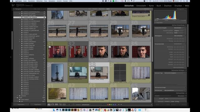Open the Foto menu in the menu bar
Screen dimensions: 200x112
tap(45, 1)
